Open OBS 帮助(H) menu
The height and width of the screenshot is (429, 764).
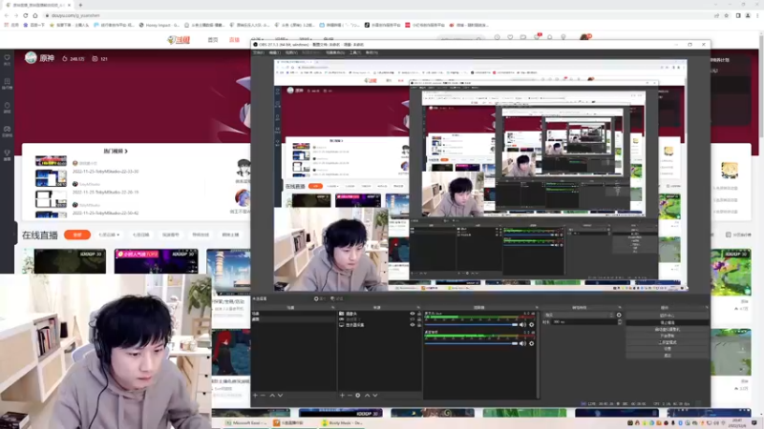[x=371, y=52]
